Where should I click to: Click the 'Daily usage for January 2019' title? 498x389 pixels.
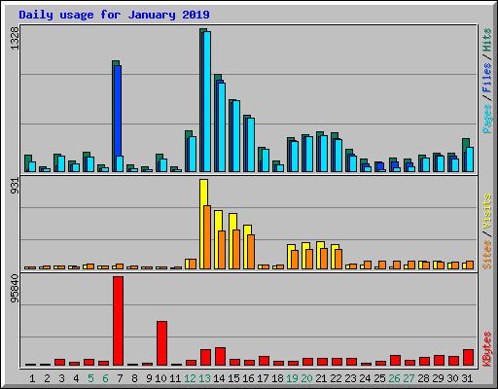point(114,15)
